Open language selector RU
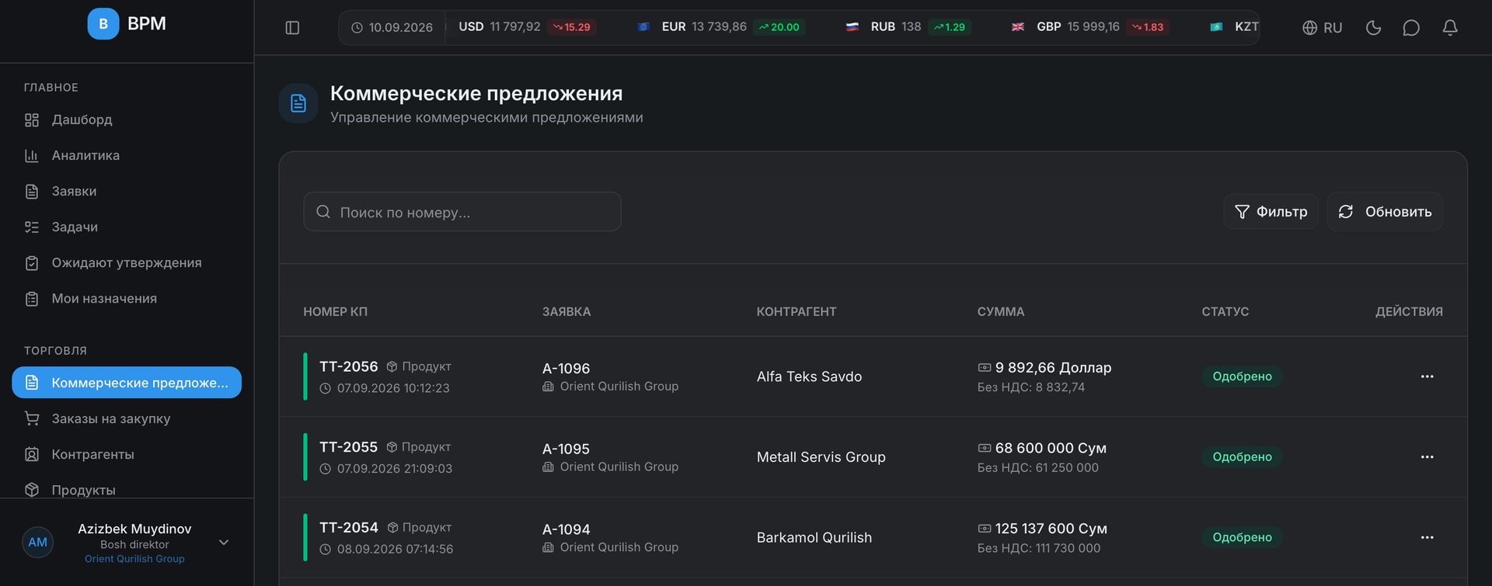The image size is (1492, 586). 1322,28
